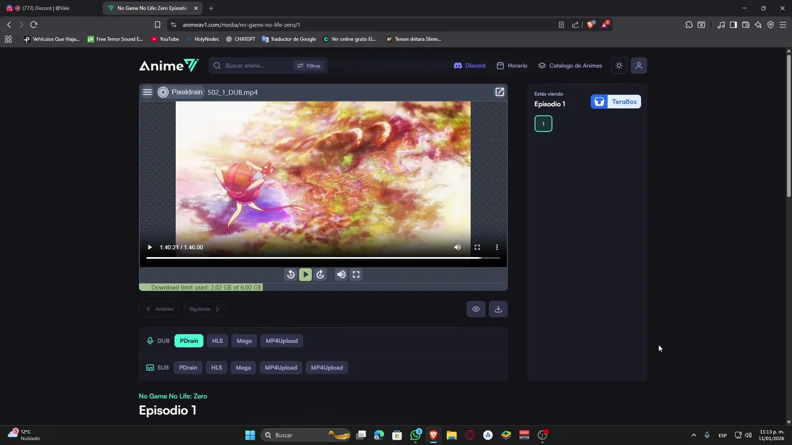Open Brave Wallet icon

click(746, 25)
